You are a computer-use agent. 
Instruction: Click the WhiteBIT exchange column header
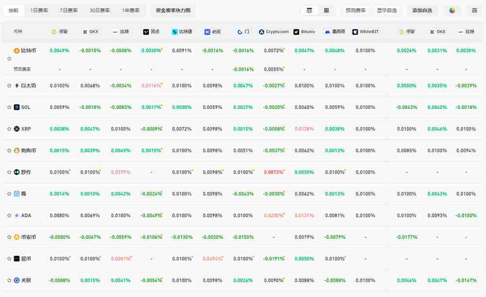point(365,32)
